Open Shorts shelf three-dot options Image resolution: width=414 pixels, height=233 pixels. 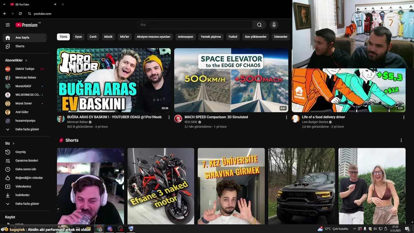tap(401, 140)
